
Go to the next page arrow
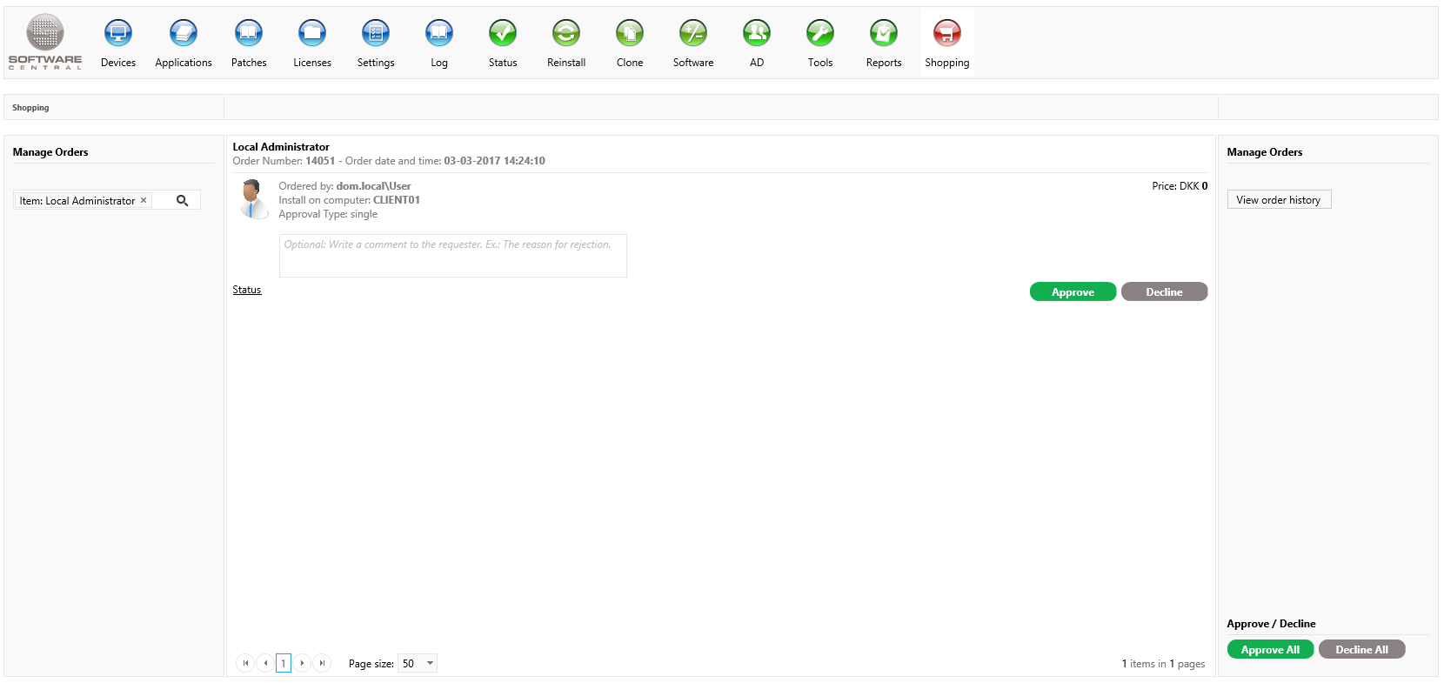[302, 663]
